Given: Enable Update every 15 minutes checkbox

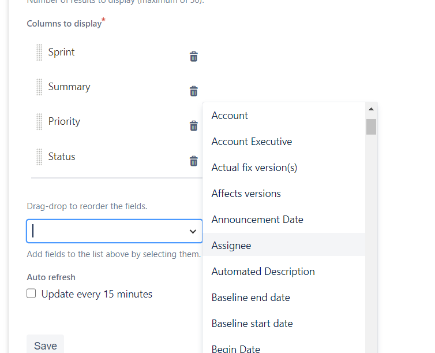Looking at the screenshot, I should click(x=32, y=294).
